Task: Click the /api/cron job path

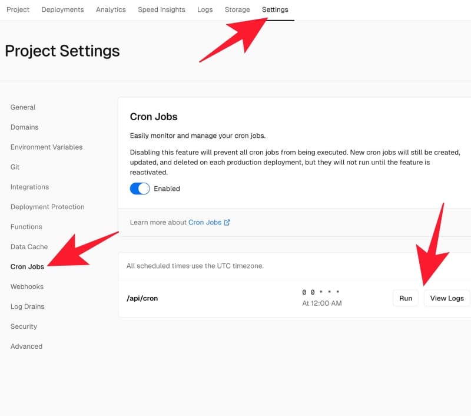Action: [142, 298]
